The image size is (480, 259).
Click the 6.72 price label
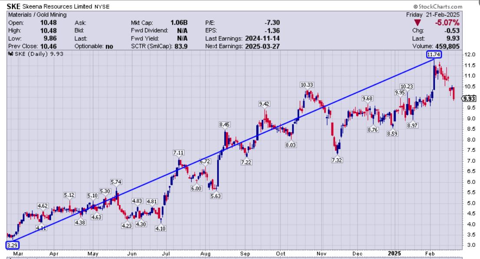[205, 161]
